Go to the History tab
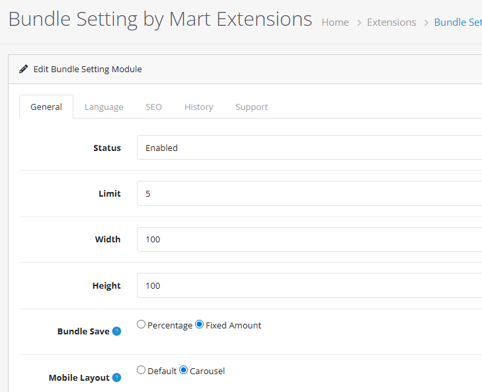The image size is (482, 392). click(x=198, y=107)
